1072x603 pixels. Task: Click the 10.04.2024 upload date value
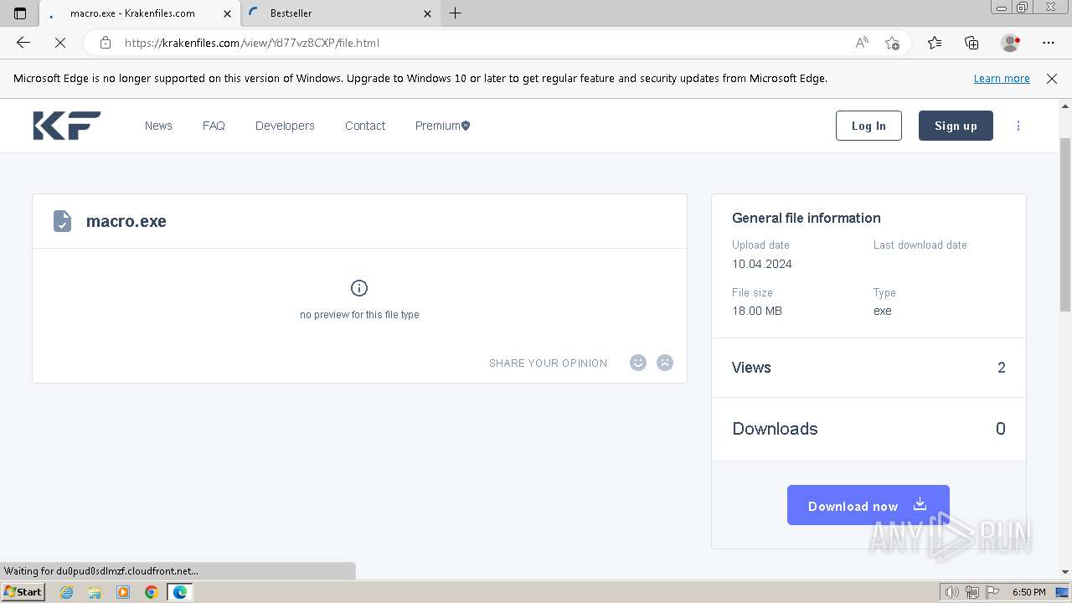pos(762,264)
